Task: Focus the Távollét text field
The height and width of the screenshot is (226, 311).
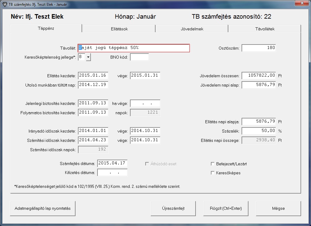Action: (x=134, y=48)
